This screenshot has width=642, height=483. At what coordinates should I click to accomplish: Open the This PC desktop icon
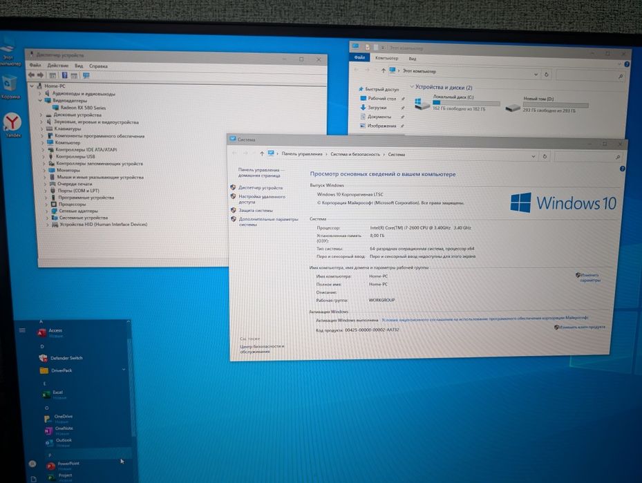point(8,53)
